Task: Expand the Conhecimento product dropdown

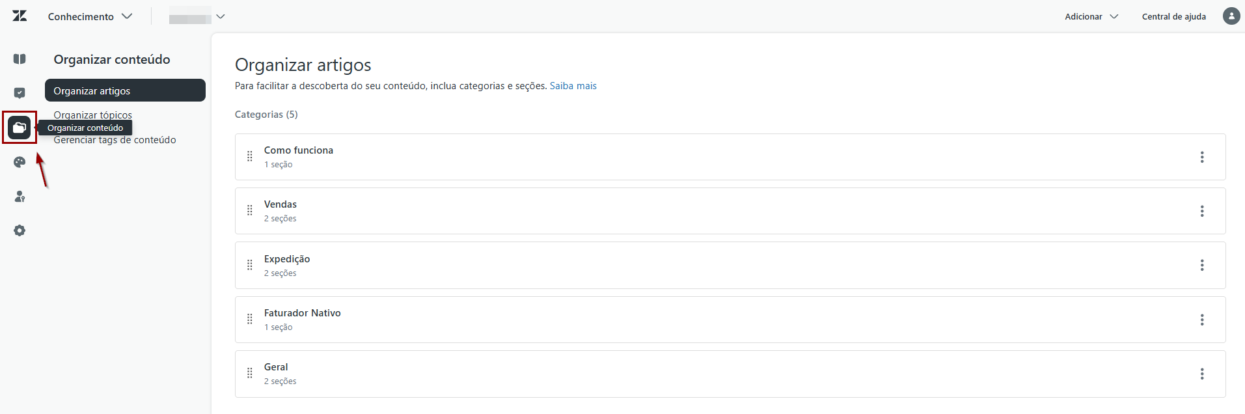Action: point(90,16)
